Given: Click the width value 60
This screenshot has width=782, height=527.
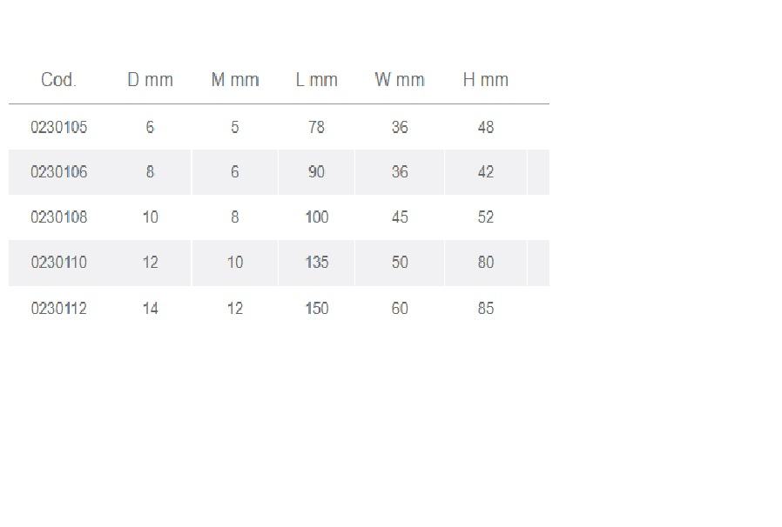Looking at the screenshot, I should (400, 309).
